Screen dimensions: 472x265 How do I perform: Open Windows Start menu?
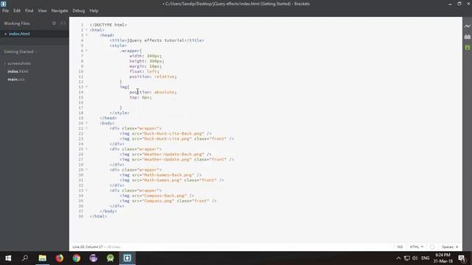[x=8, y=258]
